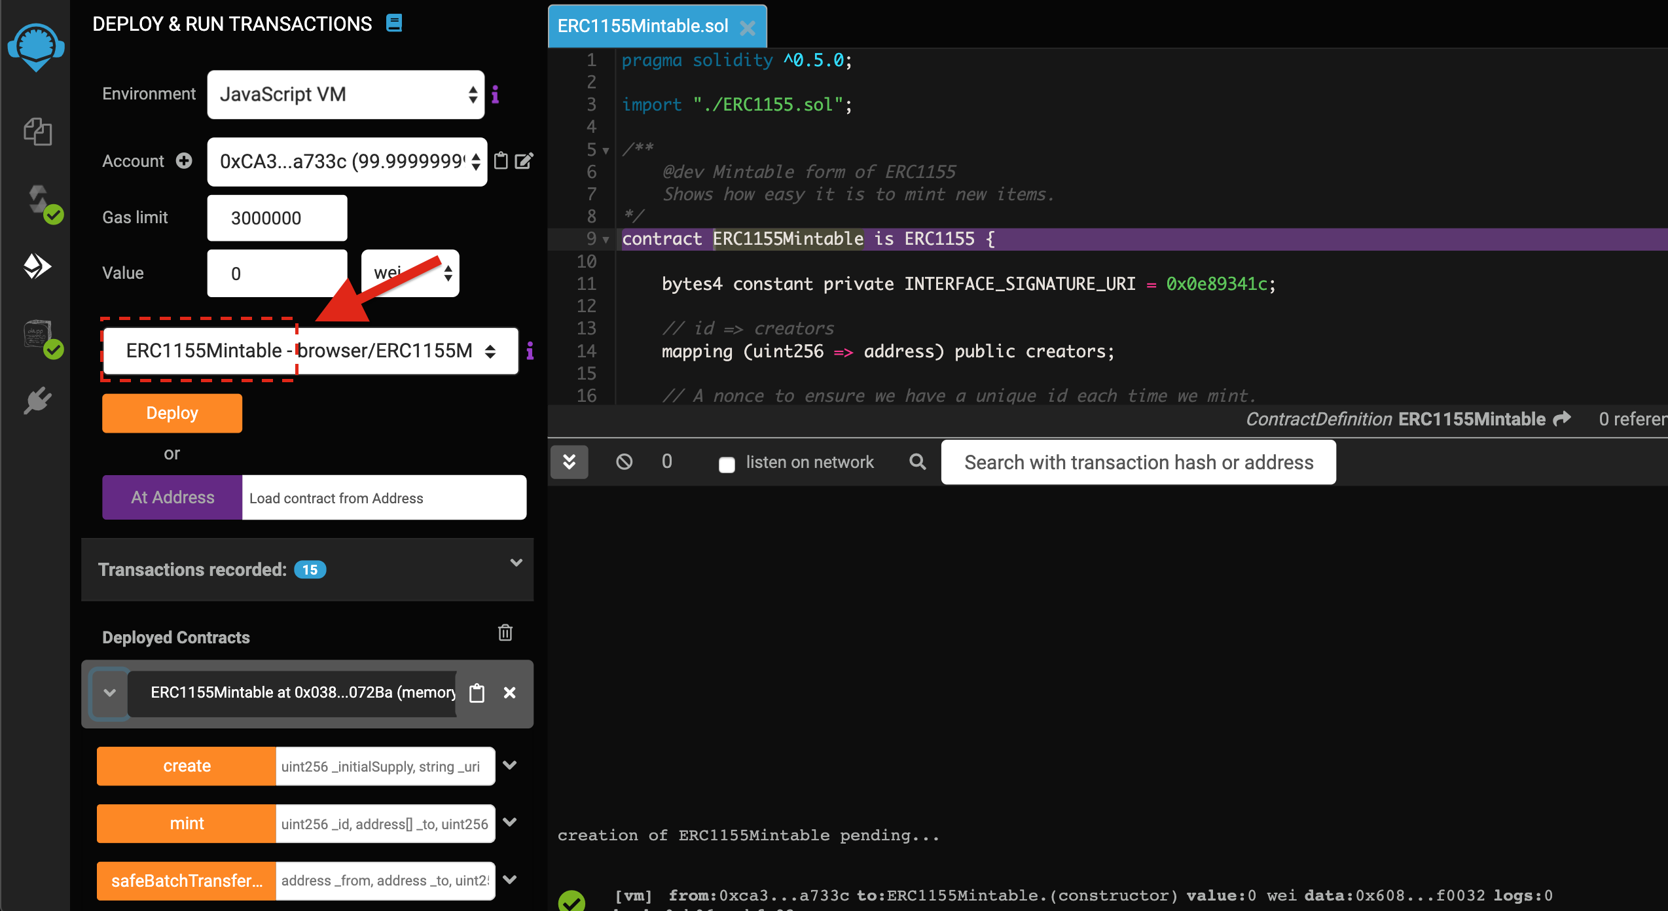Click the import "./ERC1155.sol" code line
Image resolution: width=1668 pixels, height=911 pixels.
click(736, 105)
